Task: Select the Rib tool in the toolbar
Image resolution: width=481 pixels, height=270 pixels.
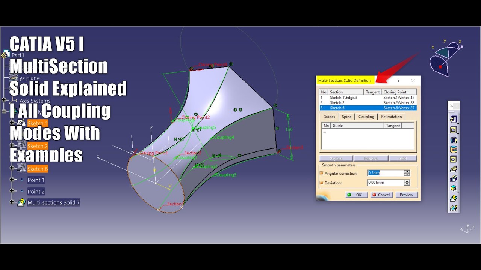Action: tap(454, 169)
